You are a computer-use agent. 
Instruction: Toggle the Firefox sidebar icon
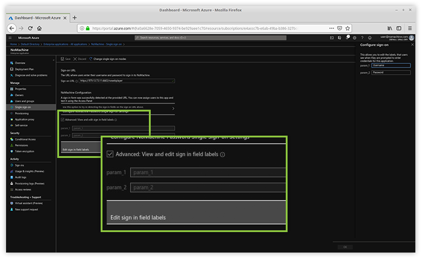[x=399, y=28]
